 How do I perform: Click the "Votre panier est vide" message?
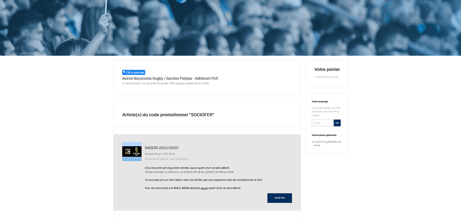click(327, 77)
